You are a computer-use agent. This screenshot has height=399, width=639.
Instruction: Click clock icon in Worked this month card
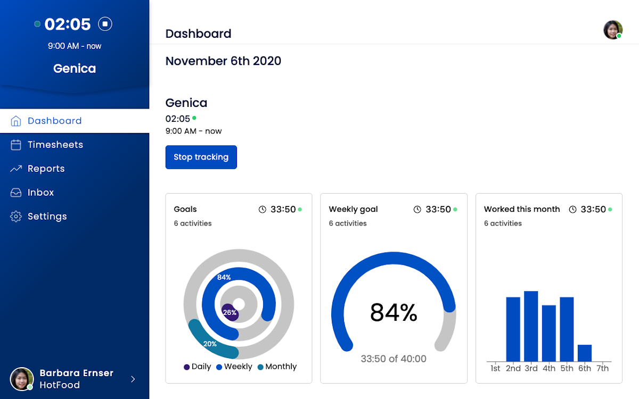point(573,210)
